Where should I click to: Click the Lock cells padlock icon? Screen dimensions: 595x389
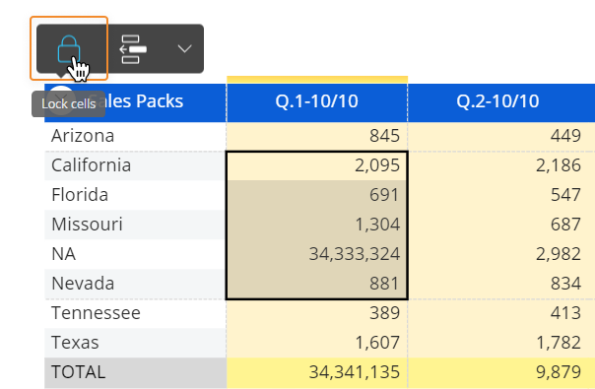point(69,48)
